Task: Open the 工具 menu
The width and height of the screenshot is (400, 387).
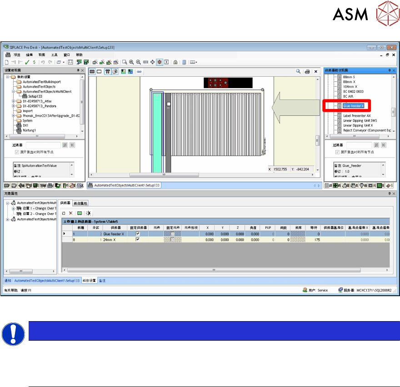Action: coord(55,55)
